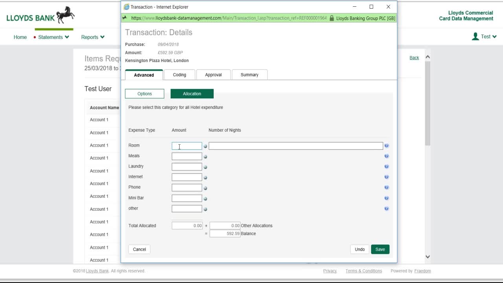The width and height of the screenshot is (503, 283).
Task: Click the user profile icon beside Test
Action: point(476,37)
